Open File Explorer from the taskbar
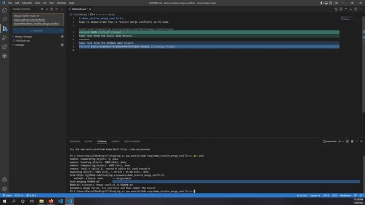The height and width of the screenshot is (205, 365). point(42,201)
